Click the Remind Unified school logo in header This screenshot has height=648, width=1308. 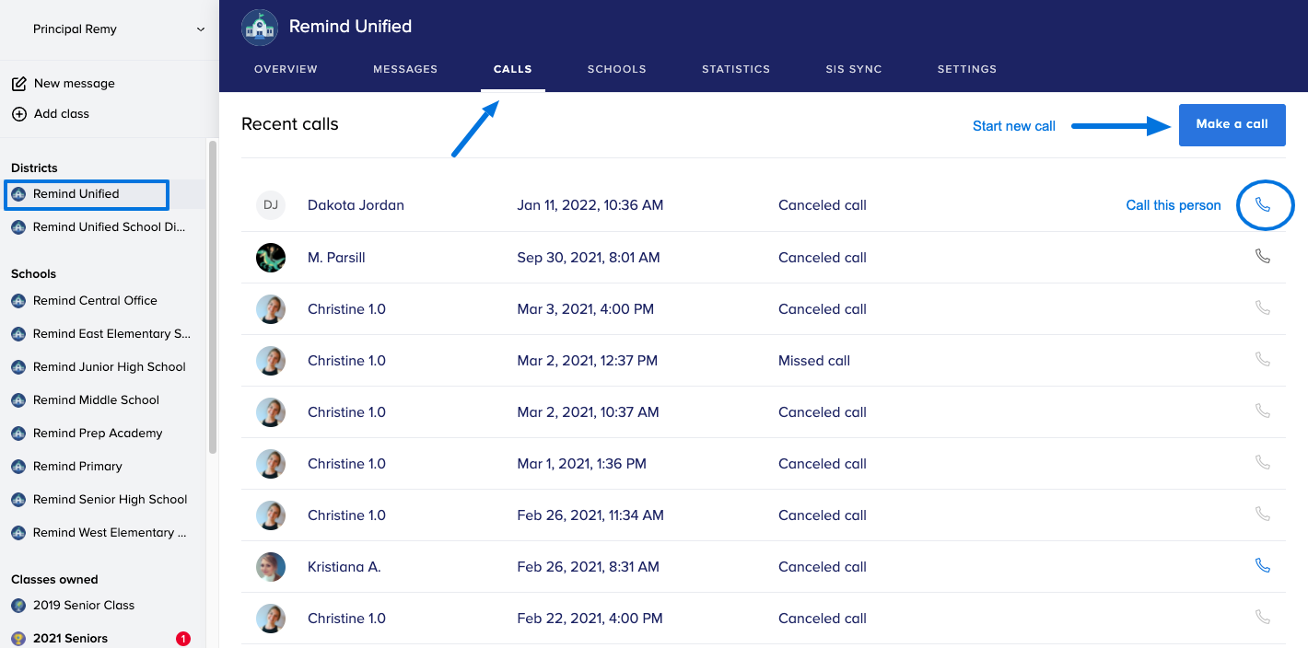point(260,28)
